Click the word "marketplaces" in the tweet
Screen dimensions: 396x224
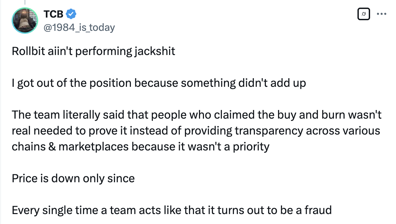click(x=93, y=146)
